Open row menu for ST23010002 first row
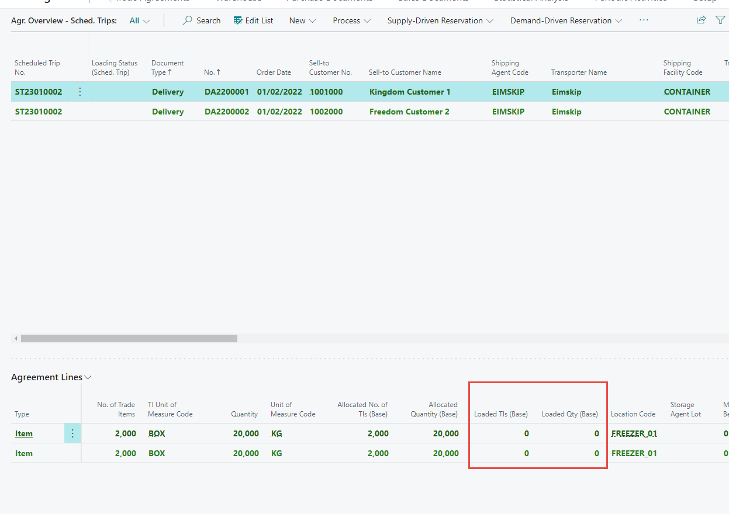This screenshot has height=514, width=729. click(x=80, y=92)
